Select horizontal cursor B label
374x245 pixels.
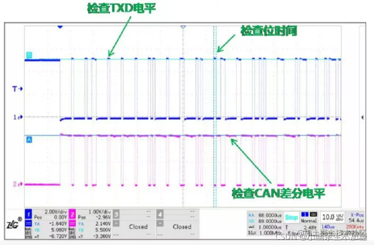click(29, 55)
